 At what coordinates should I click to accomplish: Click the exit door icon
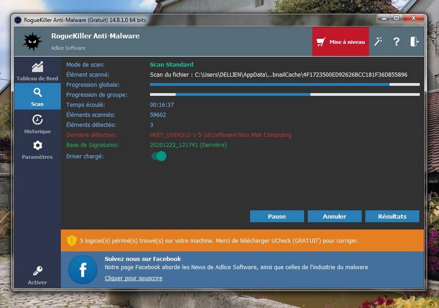tap(414, 42)
